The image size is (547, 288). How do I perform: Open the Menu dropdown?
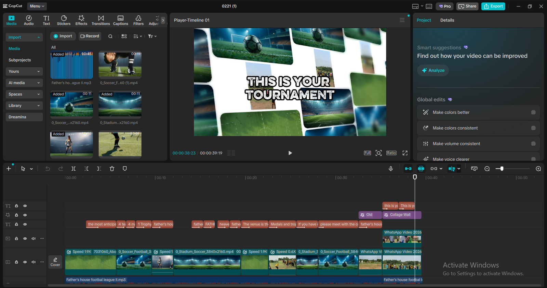pos(37,6)
